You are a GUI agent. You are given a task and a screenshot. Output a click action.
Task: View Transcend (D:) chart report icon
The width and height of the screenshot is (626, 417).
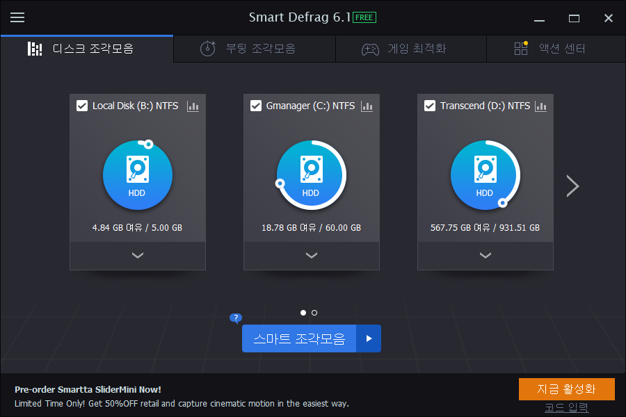click(540, 106)
